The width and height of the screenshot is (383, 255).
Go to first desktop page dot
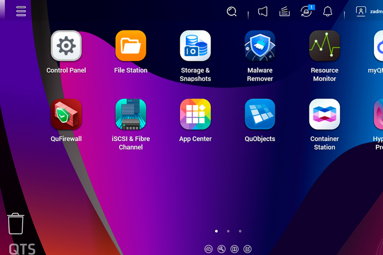[x=216, y=231]
